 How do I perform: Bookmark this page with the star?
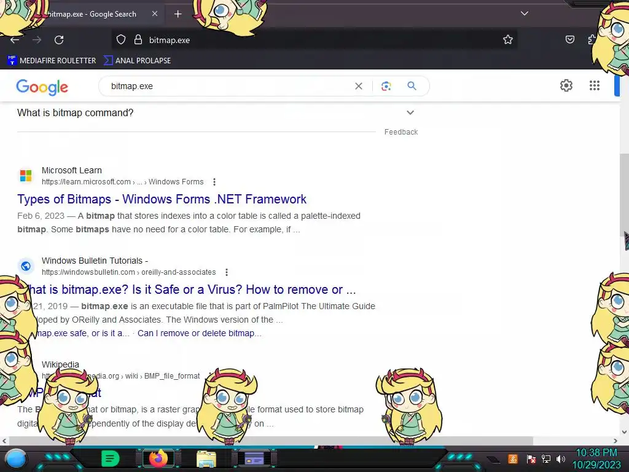(508, 39)
